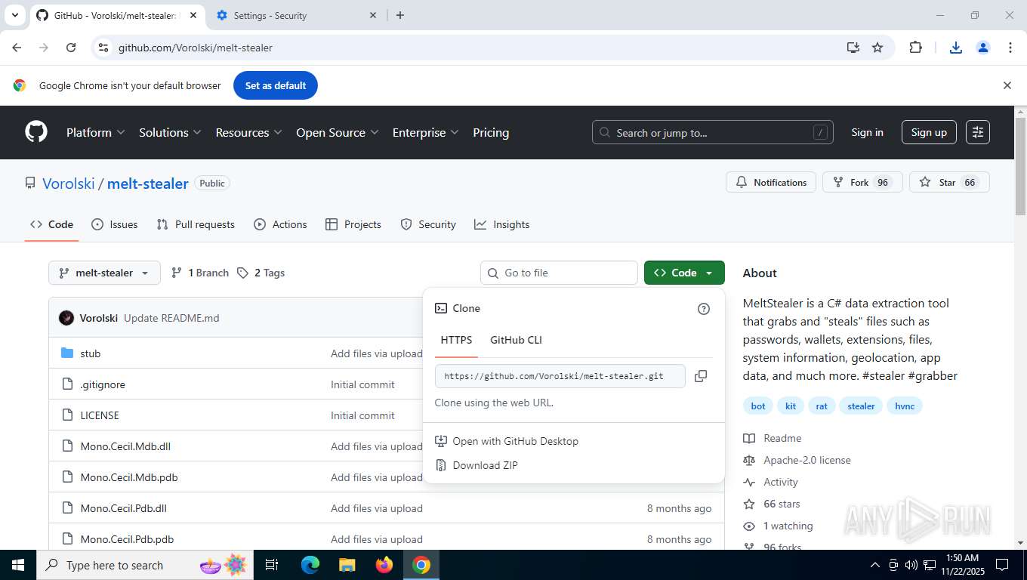Screen dimensions: 1027x580
Task: Expand the Platform navigation menu
Action: pyautogui.click(x=95, y=132)
